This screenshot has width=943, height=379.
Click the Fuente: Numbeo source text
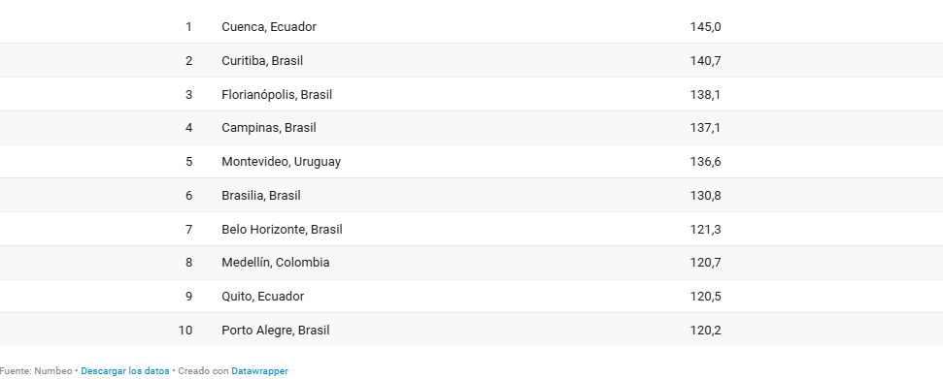(36, 371)
